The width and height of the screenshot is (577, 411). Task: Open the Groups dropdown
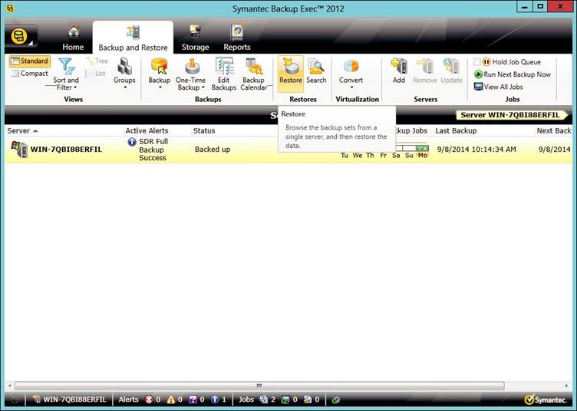124,74
